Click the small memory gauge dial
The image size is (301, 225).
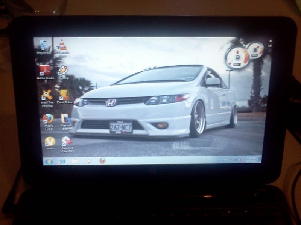[x=255, y=50]
